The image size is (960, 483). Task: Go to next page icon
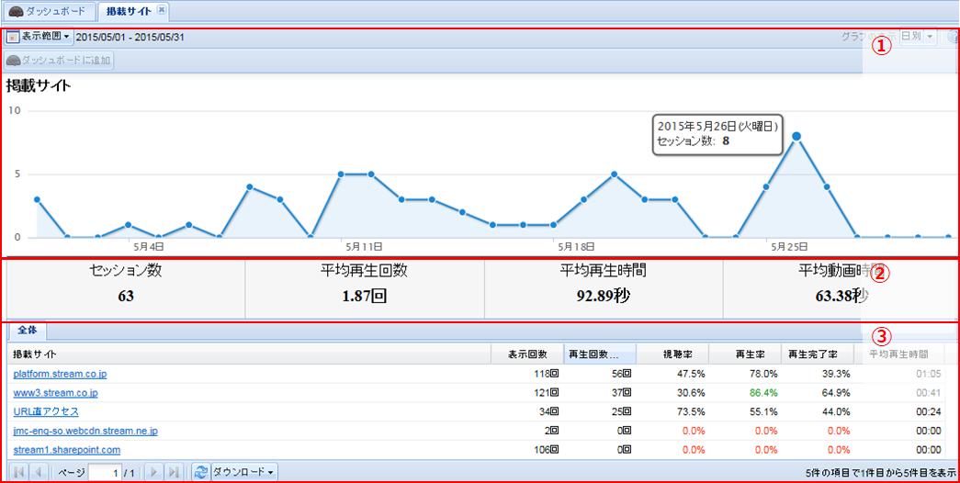click(154, 472)
